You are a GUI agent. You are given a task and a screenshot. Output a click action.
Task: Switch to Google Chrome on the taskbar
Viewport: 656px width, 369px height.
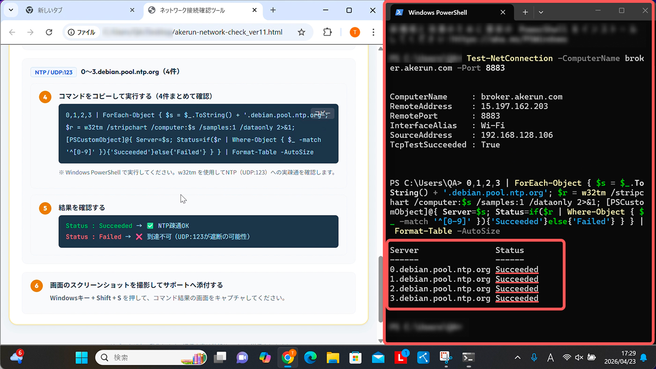[x=288, y=358]
